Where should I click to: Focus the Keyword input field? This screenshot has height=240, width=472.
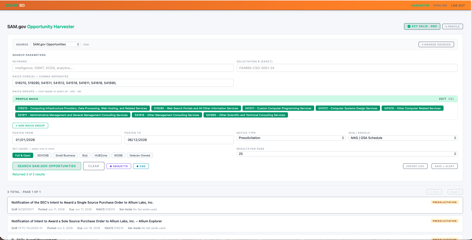tap(123, 68)
